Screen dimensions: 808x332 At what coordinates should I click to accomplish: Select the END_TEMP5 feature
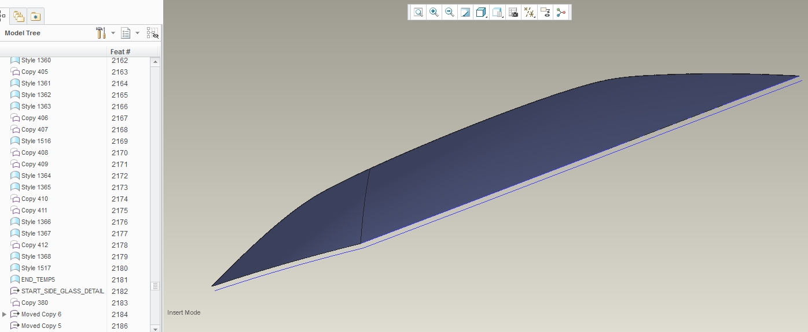tap(38, 279)
